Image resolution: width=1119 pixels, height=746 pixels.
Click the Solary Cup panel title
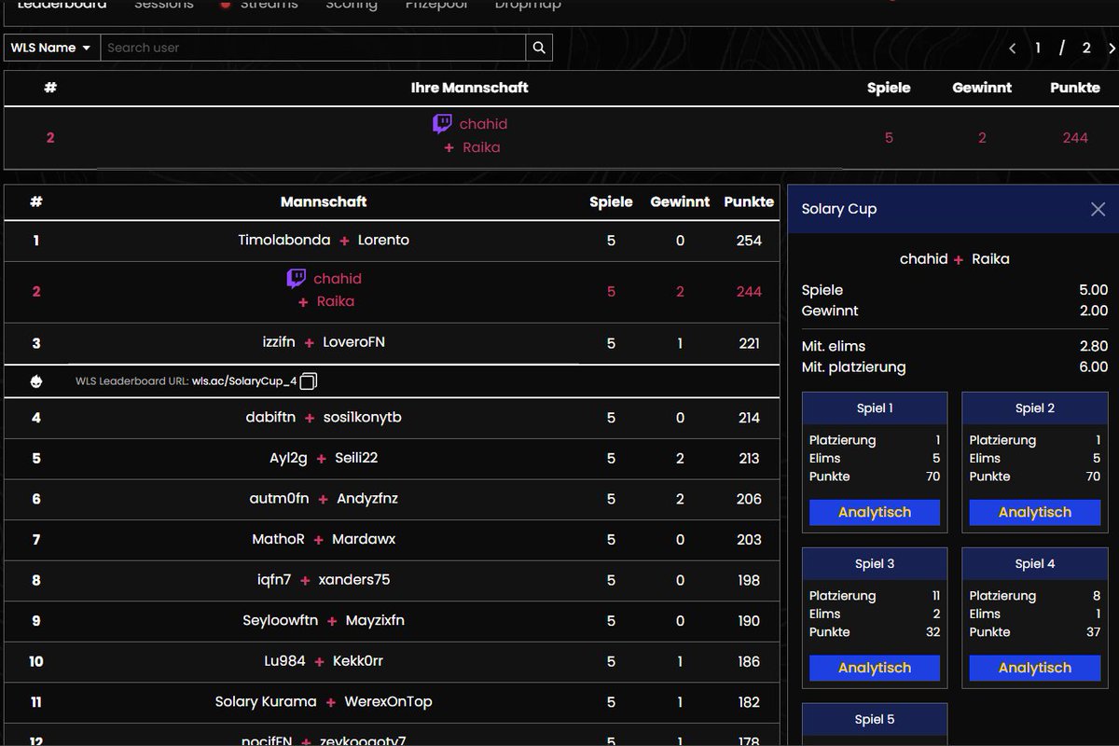(x=839, y=209)
